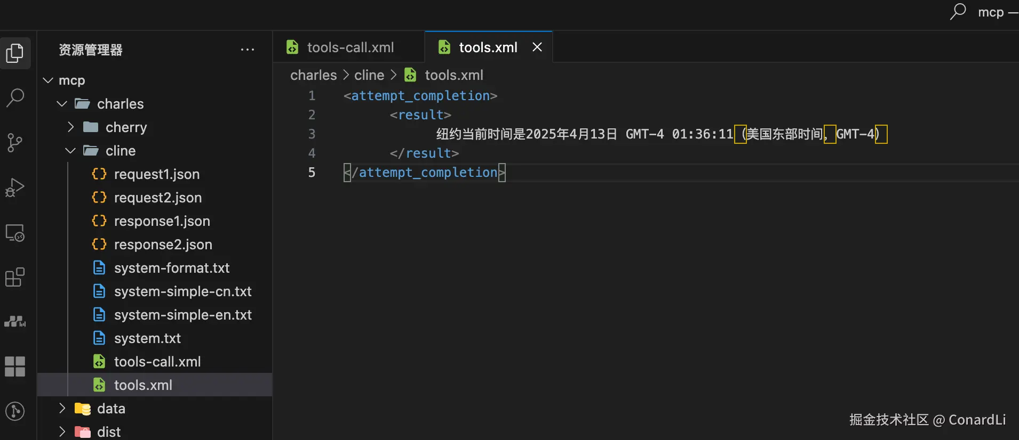Open the git graph icon at sidebar bottom
This screenshot has height=440, width=1019.
pyautogui.click(x=15, y=411)
